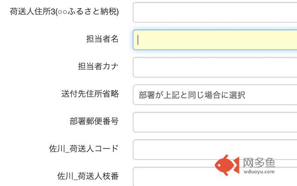
Task: Click the 部署郵便番号 input field
Action: click(x=214, y=122)
